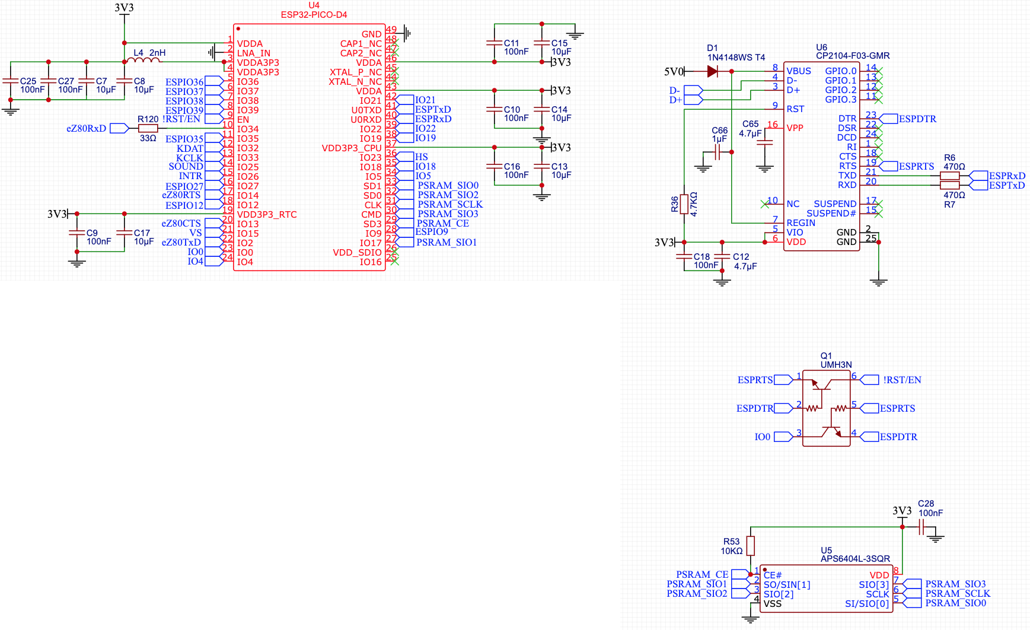Select the C66 1µF capacitor symbol
The image size is (1030, 630).
(718, 152)
